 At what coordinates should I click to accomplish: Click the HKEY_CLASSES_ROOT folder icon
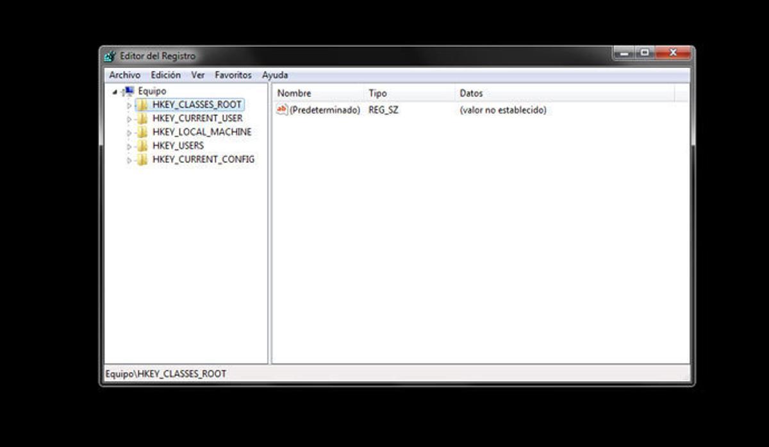[142, 104]
